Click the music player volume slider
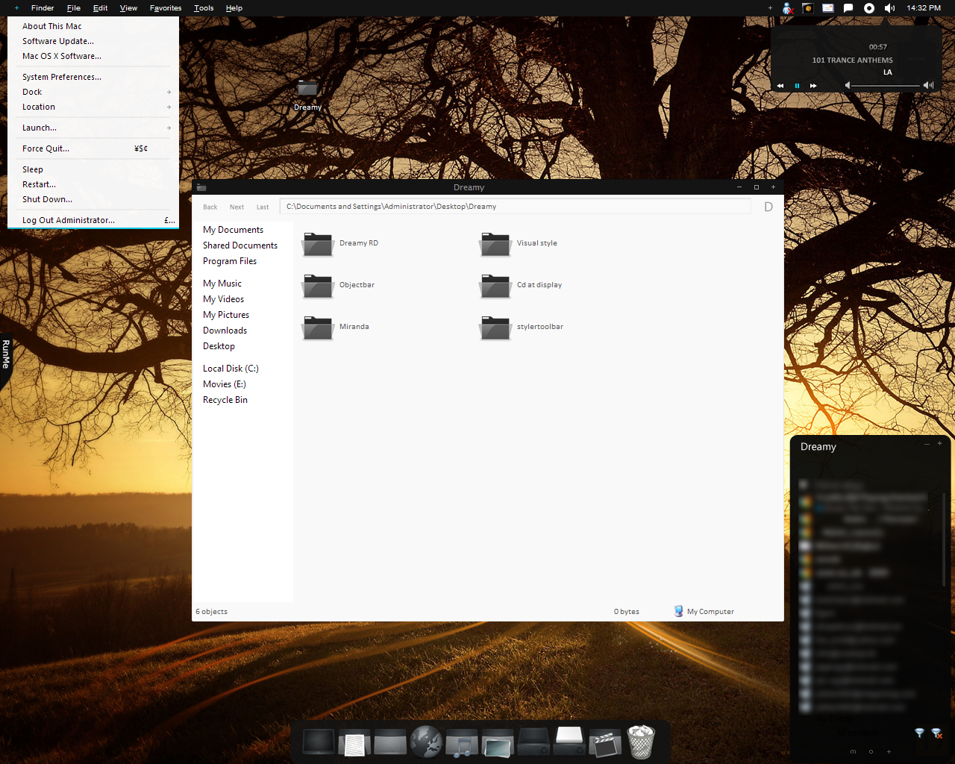The width and height of the screenshot is (955, 764). pyautogui.click(x=886, y=86)
